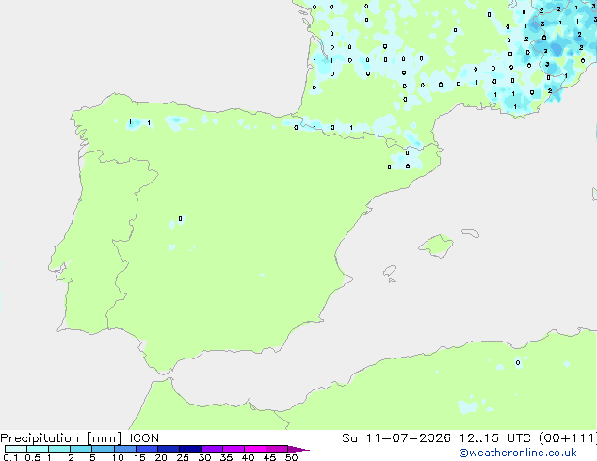
Task: Choose the 25–30 mm darkest navy swatch
Action: 190,449
